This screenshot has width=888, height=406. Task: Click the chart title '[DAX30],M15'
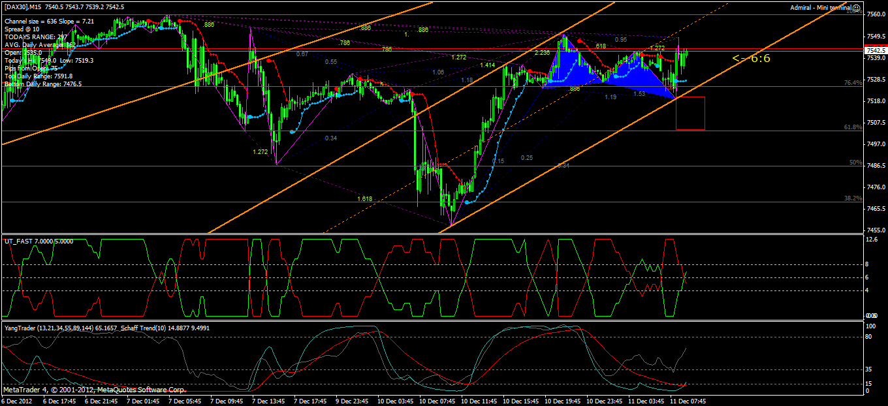point(24,7)
